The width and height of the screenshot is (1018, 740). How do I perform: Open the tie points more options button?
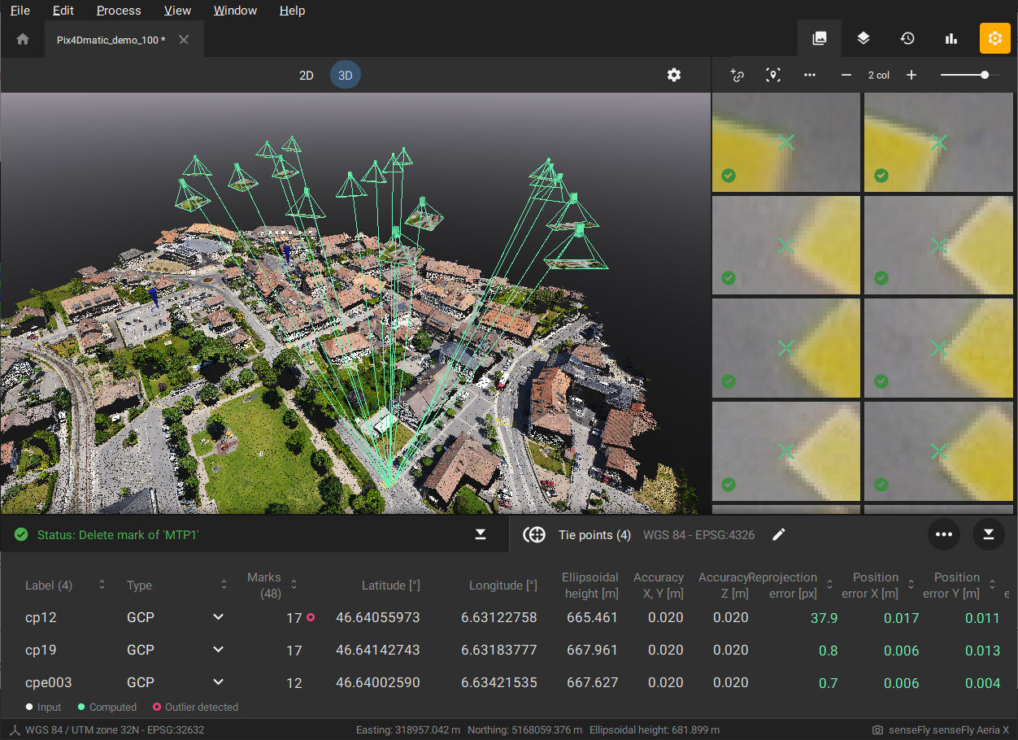(943, 534)
